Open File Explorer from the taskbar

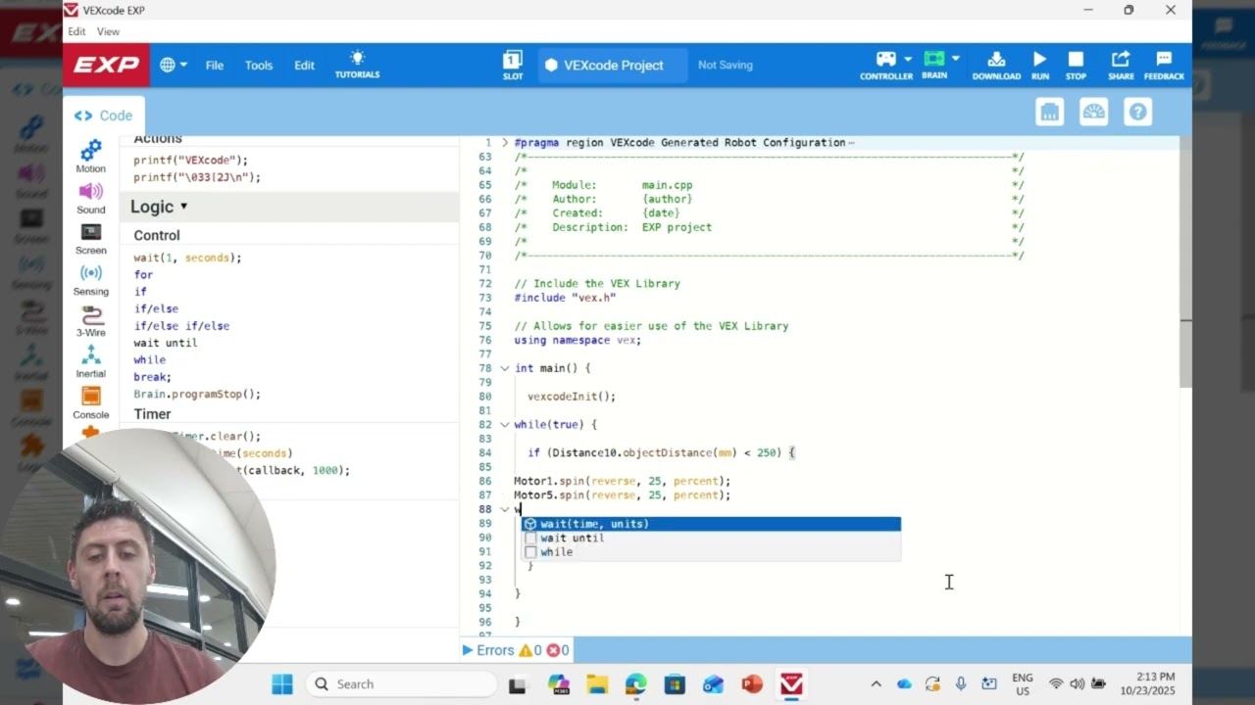[596, 683]
